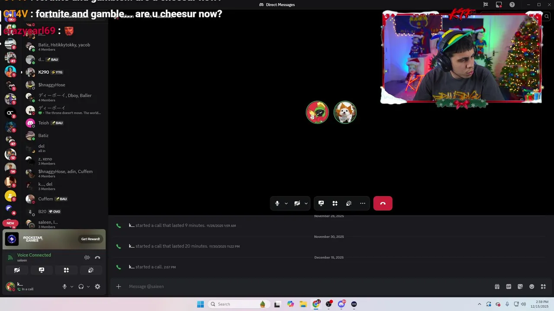Open File Explorer from taskbar
The width and height of the screenshot is (554, 311).
pos(303,304)
